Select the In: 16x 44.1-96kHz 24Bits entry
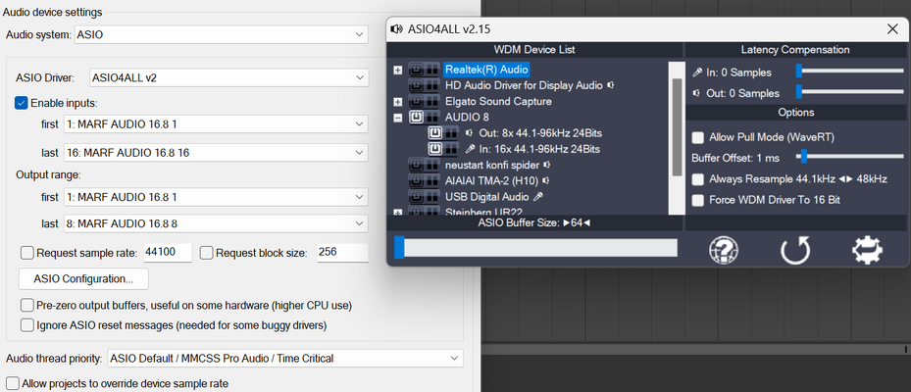 click(540, 149)
